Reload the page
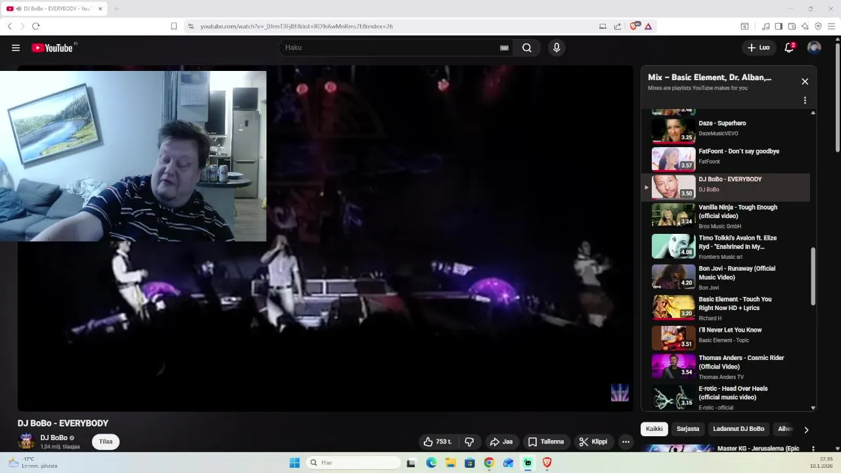Viewport: 841px width, 473px height. click(x=35, y=26)
